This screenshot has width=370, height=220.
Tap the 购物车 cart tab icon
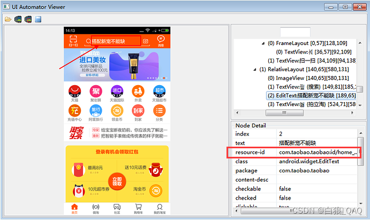click(138, 207)
